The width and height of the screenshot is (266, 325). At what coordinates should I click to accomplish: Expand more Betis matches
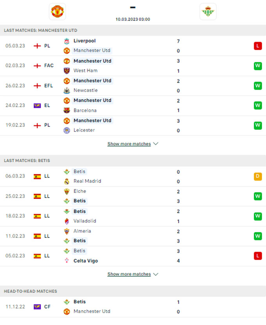coord(133,274)
